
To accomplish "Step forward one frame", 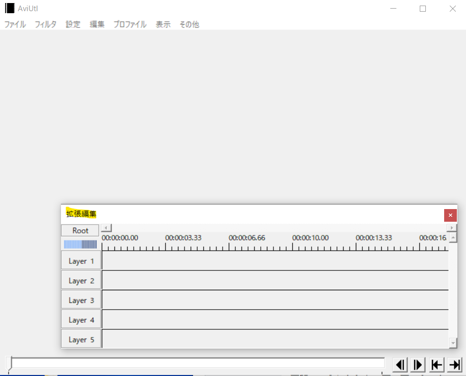I will coord(418,365).
